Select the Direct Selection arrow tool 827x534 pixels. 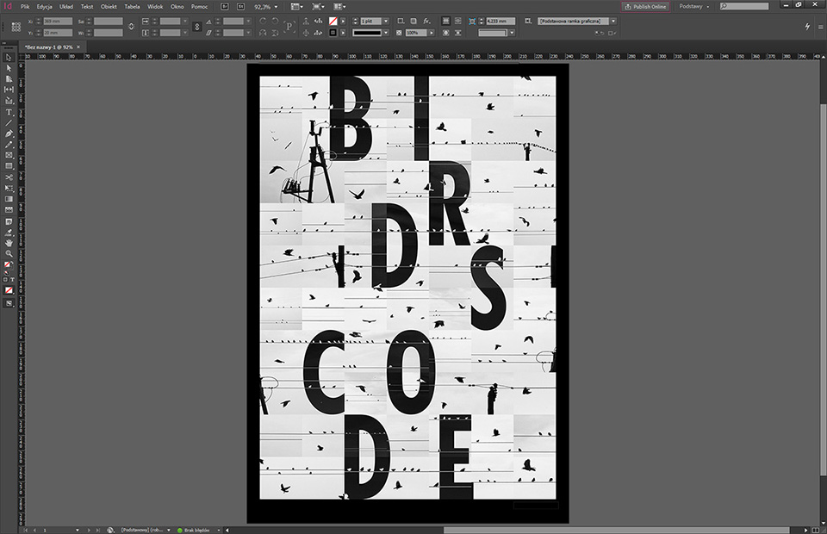9,67
